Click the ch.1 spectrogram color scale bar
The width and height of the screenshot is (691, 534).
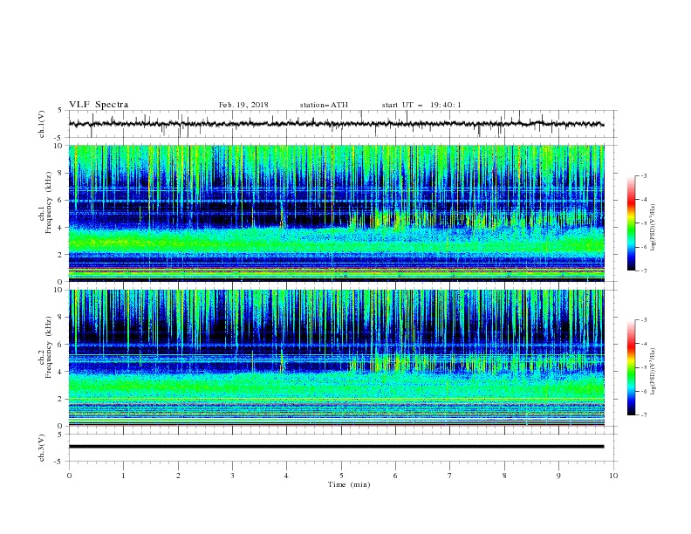coord(631,223)
